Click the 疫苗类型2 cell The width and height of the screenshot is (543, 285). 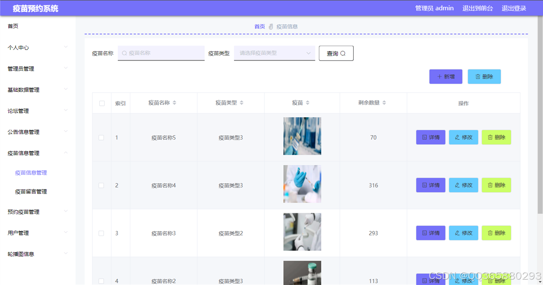coord(231,233)
